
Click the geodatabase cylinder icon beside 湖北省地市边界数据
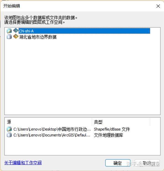tap(9, 37)
